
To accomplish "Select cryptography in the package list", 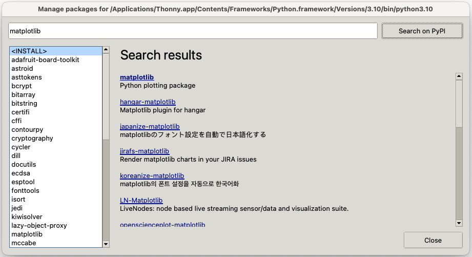I will (56, 139).
